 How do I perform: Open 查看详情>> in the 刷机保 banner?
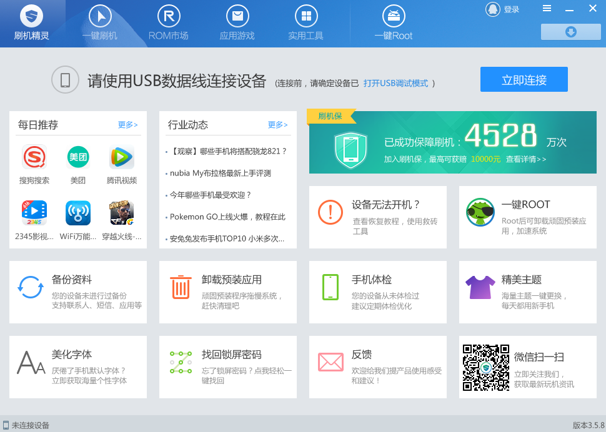pos(526,159)
